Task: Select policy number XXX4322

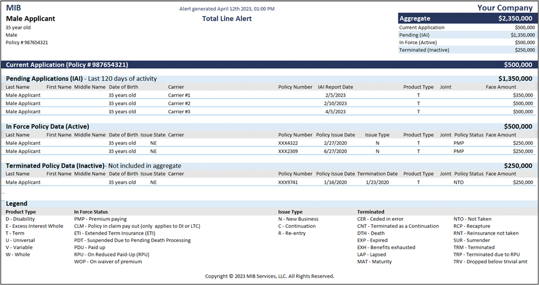Action: [287, 143]
